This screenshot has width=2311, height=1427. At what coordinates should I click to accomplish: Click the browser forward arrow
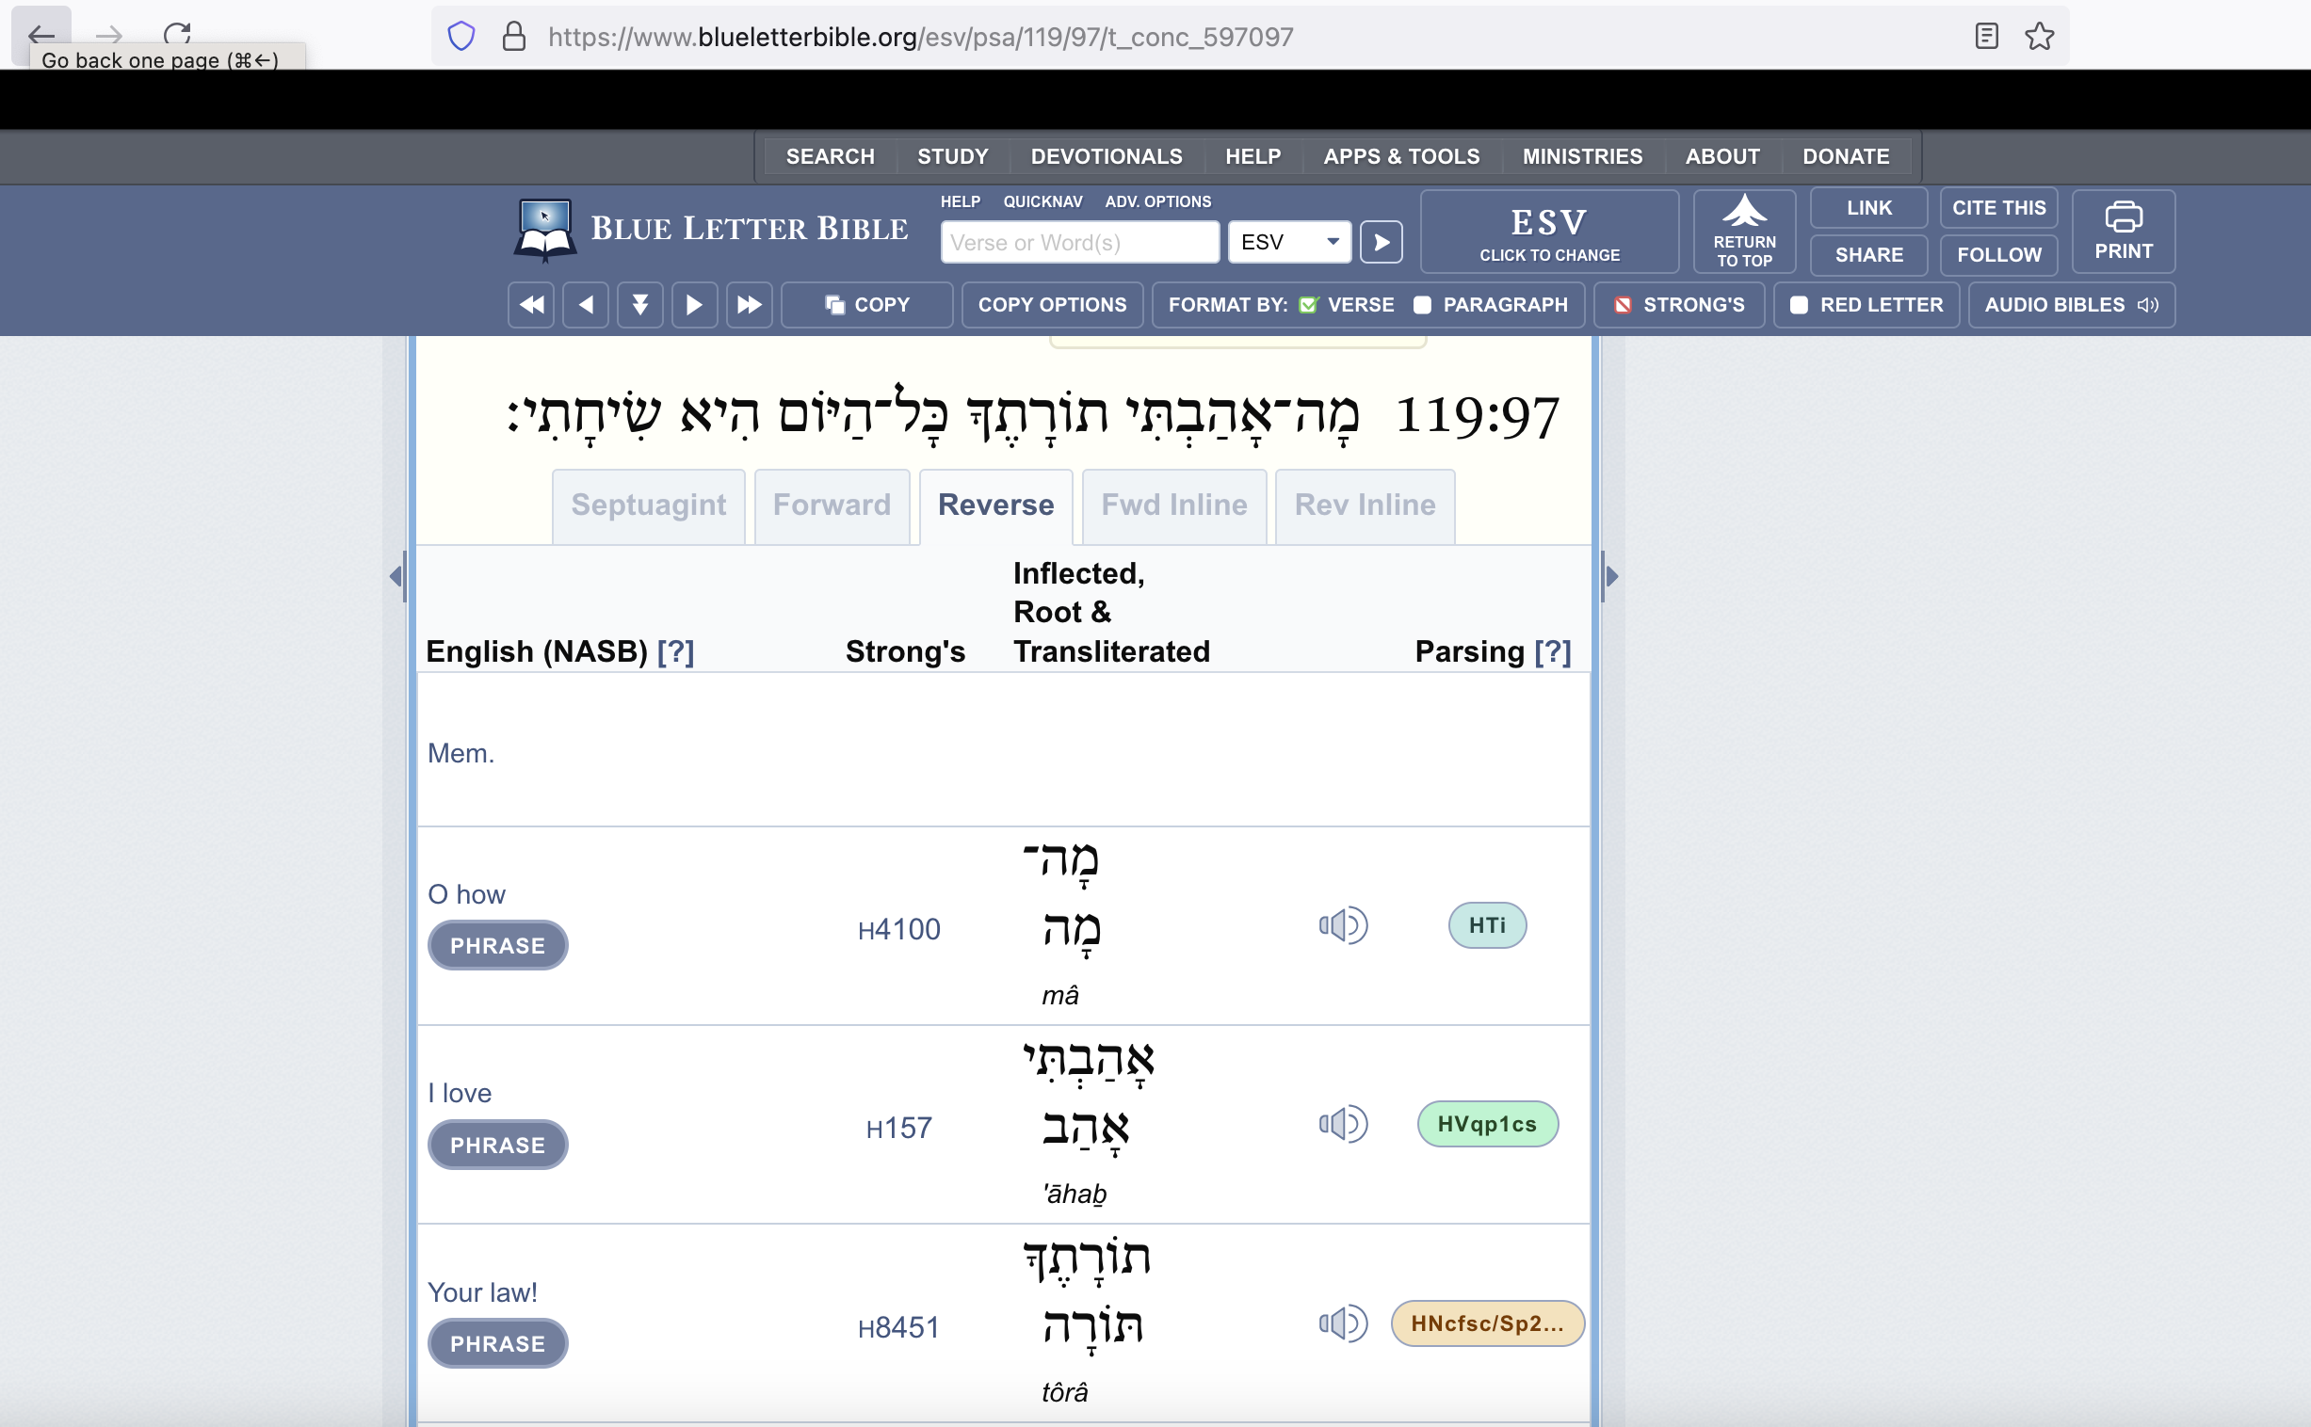[x=108, y=36]
